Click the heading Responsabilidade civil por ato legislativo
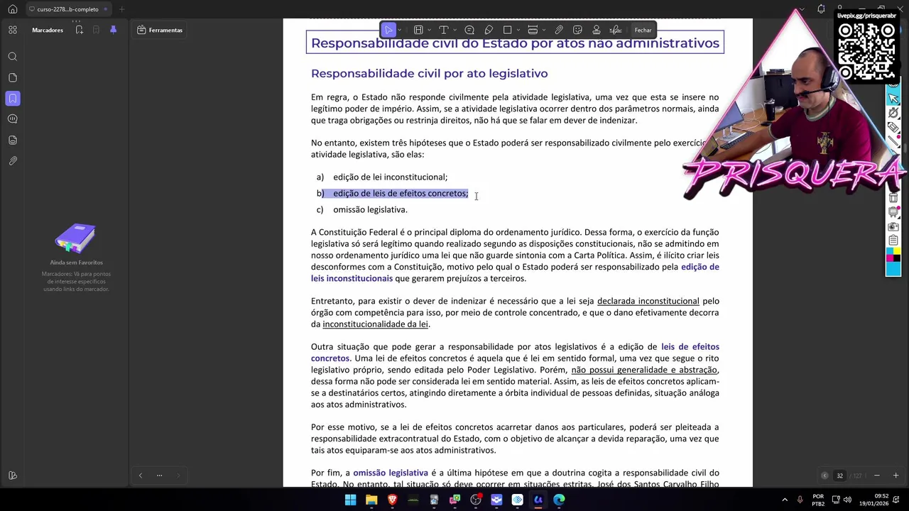Viewport: 909px width, 511px height. (x=429, y=74)
